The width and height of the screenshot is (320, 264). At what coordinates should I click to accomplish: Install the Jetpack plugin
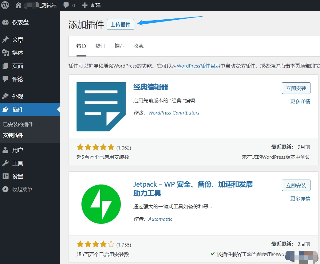tap(296, 185)
